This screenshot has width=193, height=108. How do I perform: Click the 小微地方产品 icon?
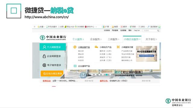96,47
